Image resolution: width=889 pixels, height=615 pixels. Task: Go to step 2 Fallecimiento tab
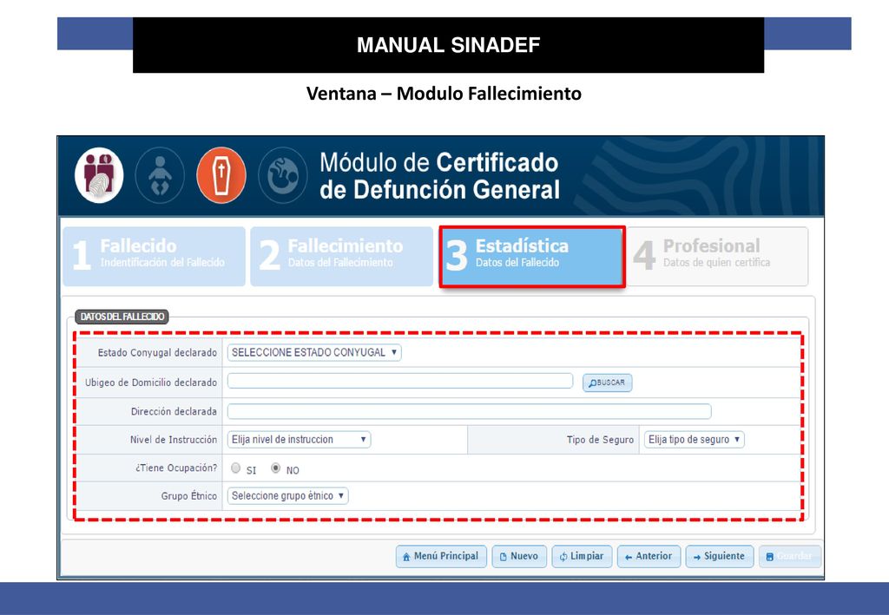(342, 257)
